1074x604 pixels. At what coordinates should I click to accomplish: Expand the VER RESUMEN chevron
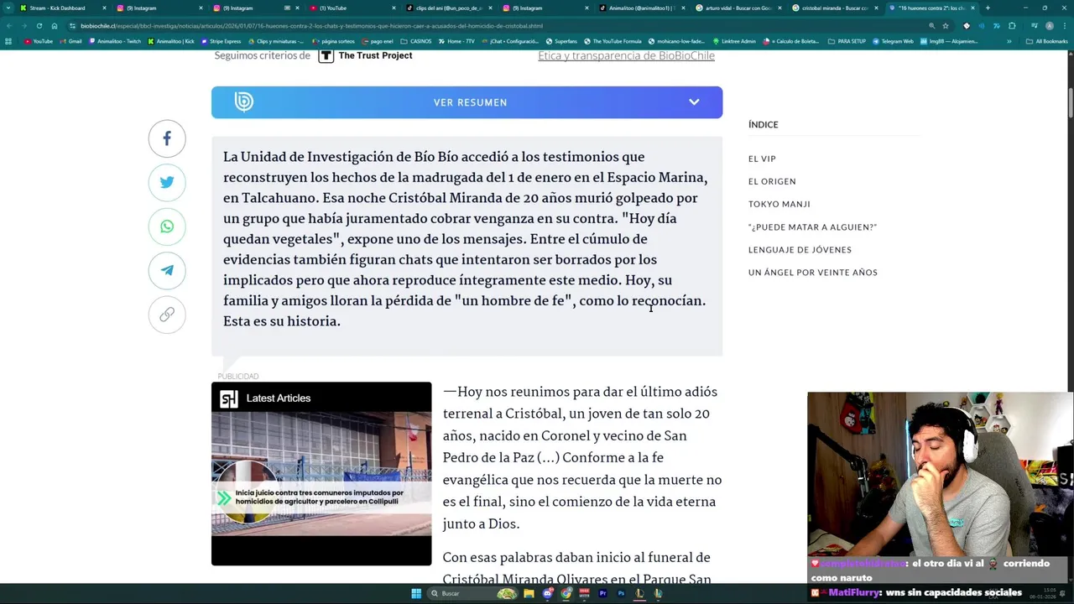point(694,102)
